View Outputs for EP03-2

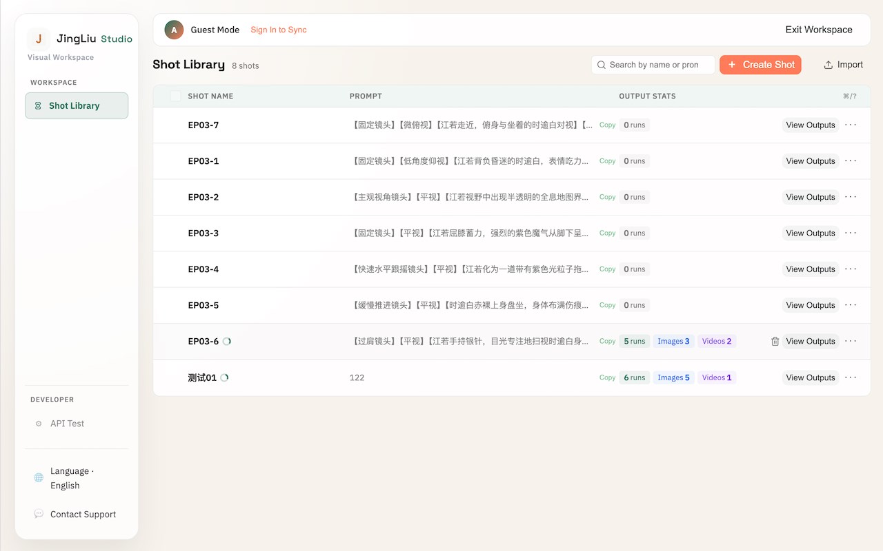(811, 196)
